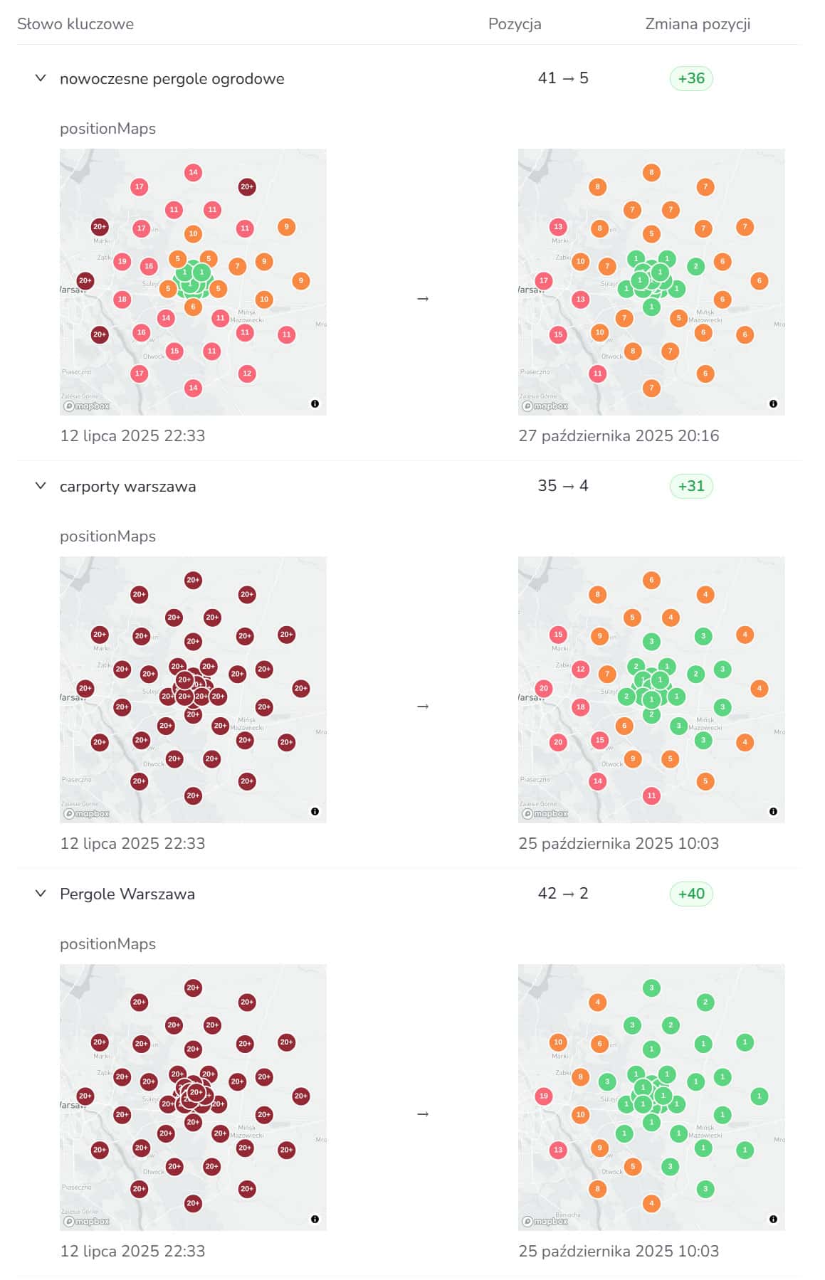Click marker 12 on nowoczesne pergole July map
The width and height of the screenshot is (825, 1280).
click(247, 374)
